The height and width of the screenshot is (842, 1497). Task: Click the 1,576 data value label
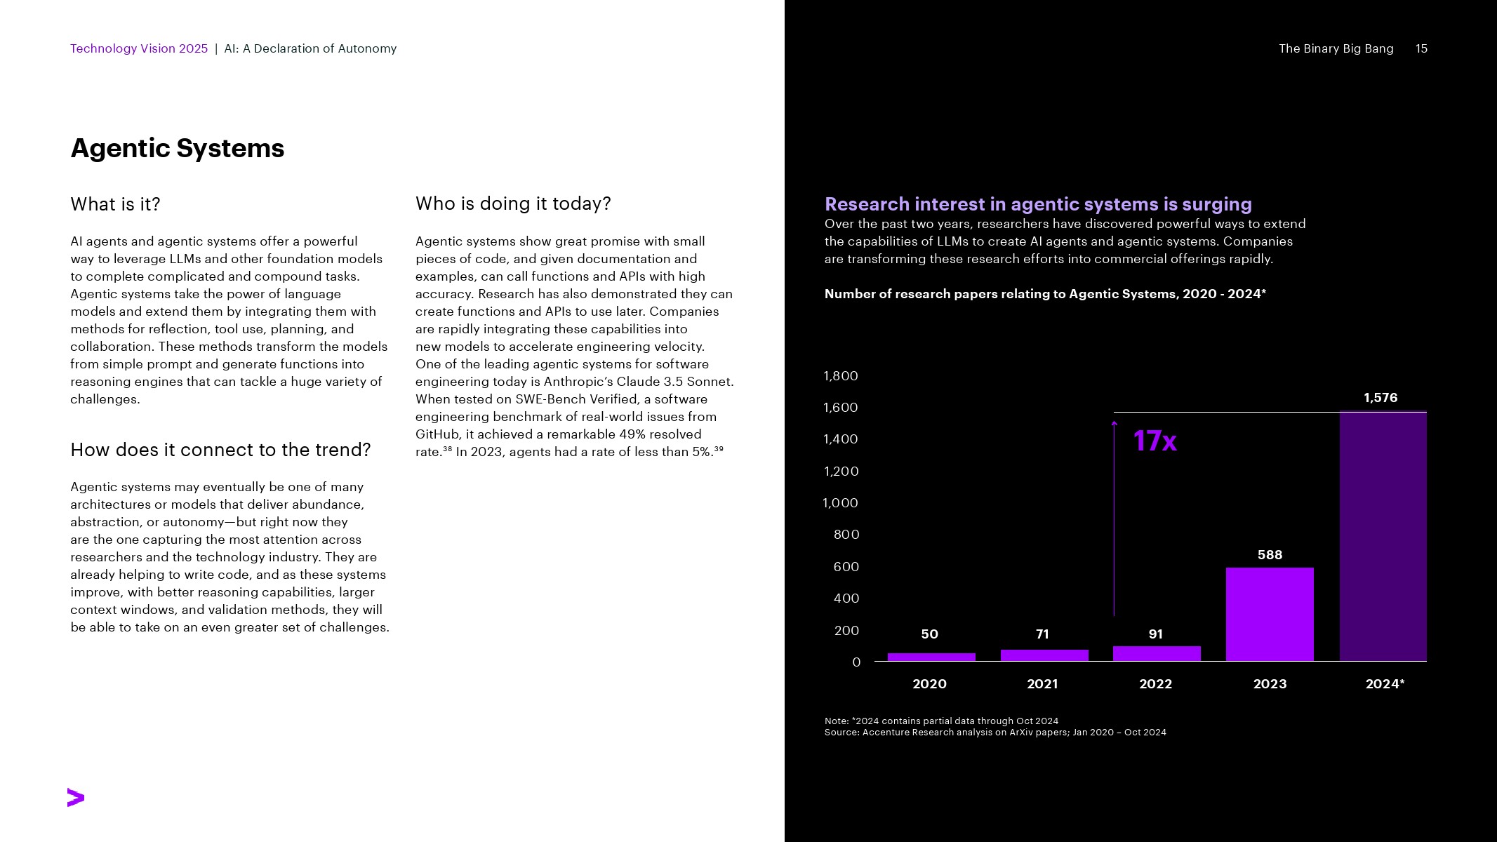point(1380,398)
